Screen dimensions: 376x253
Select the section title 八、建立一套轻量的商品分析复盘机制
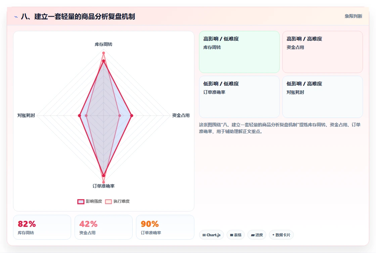(x=78, y=16)
